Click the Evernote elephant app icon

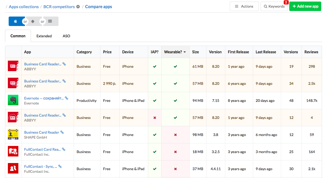(x=13, y=100)
